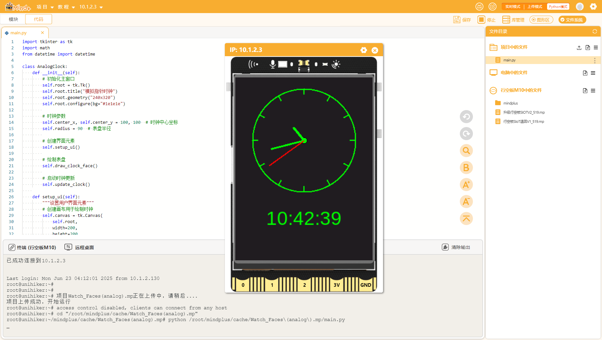Click terminal text 已成功连接到10.1.2.3
602x340 pixels.
tap(36, 261)
